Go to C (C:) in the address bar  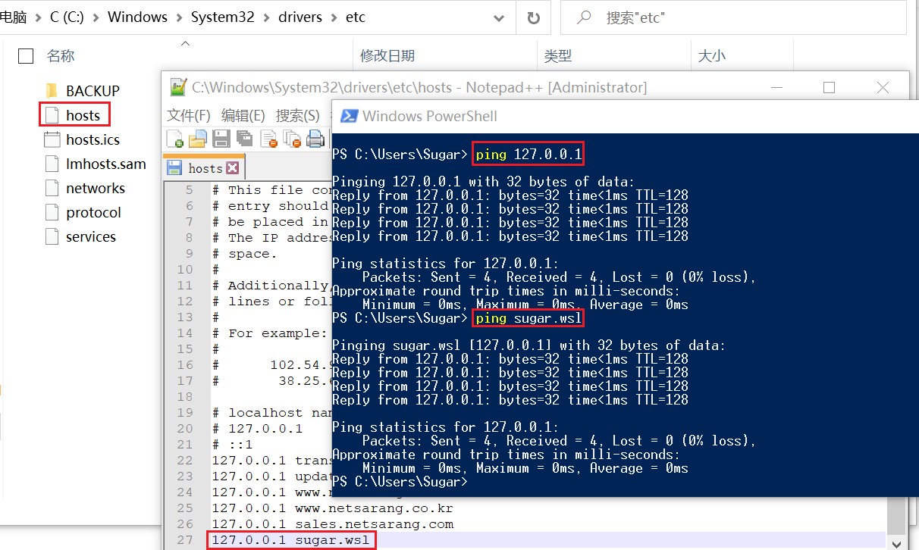(x=67, y=17)
